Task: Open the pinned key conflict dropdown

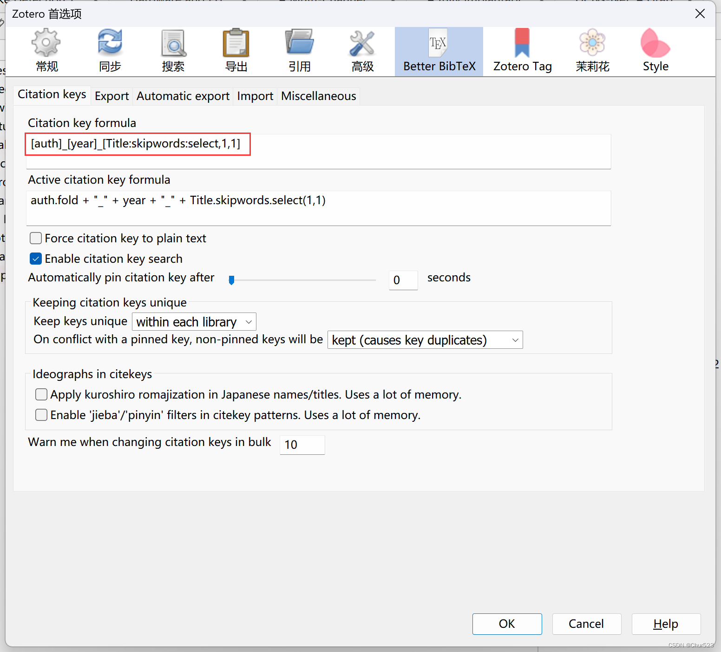Action: (x=425, y=340)
